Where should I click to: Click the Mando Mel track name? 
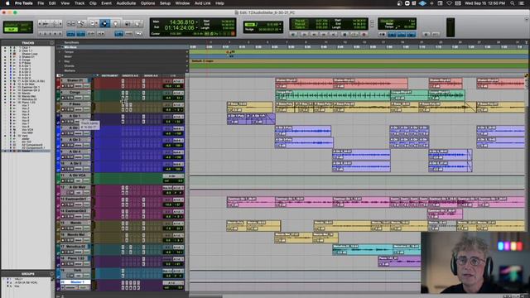tap(75, 234)
